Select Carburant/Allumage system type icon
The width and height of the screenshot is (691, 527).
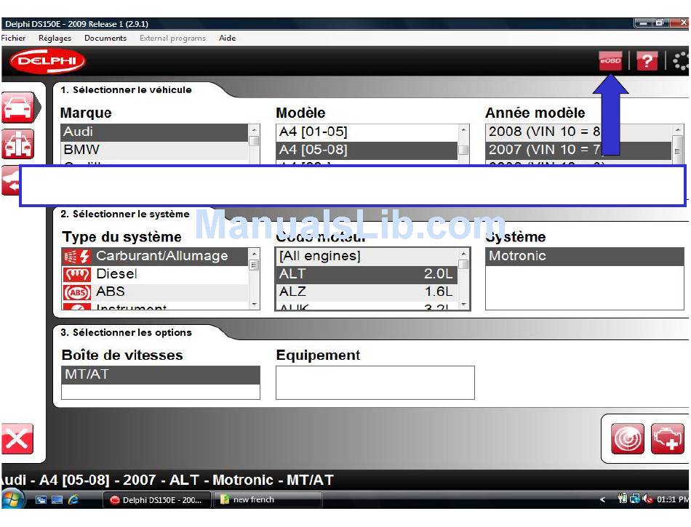76,256
